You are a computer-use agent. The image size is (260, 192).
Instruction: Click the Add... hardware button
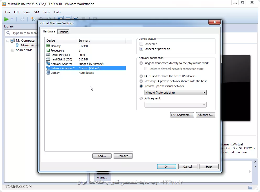[102, 156]
